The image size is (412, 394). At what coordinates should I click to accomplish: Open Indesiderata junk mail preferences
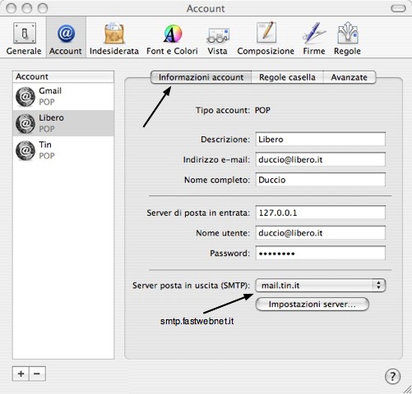tap(114, 39)
